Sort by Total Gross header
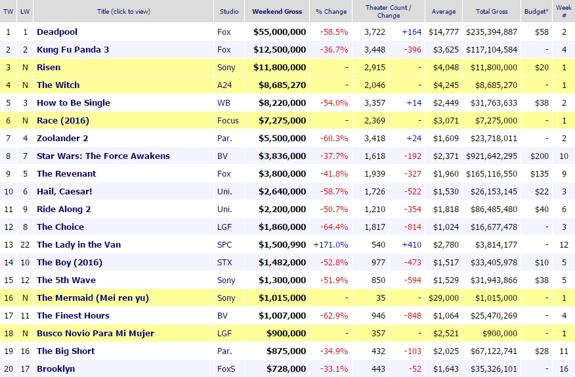 pyautogui.click(x=492, y=11)
